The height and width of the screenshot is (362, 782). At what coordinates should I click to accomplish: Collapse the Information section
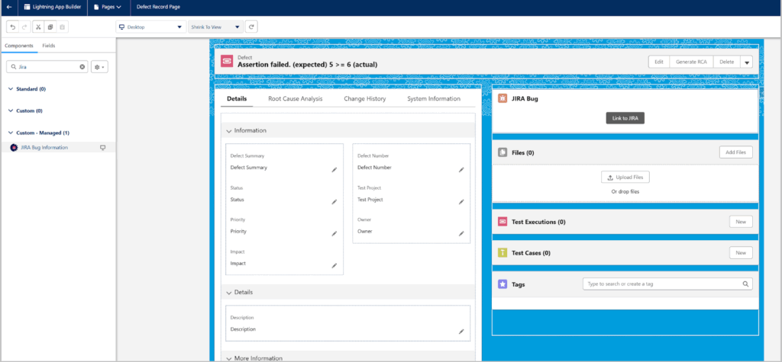click(x=229, y=130)
